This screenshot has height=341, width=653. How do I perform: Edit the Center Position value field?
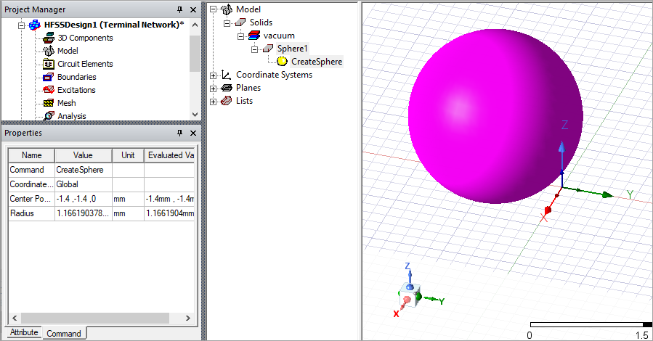click(84, 199)
